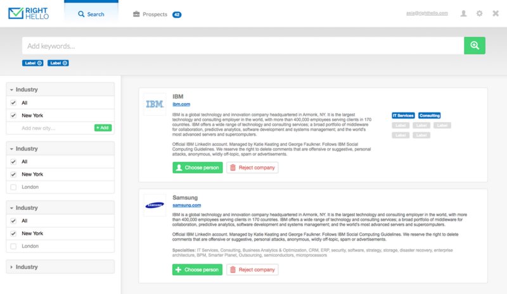507x294 pixels.
Task: Toggle All in the third Industry panel
Action: [13, 221]
